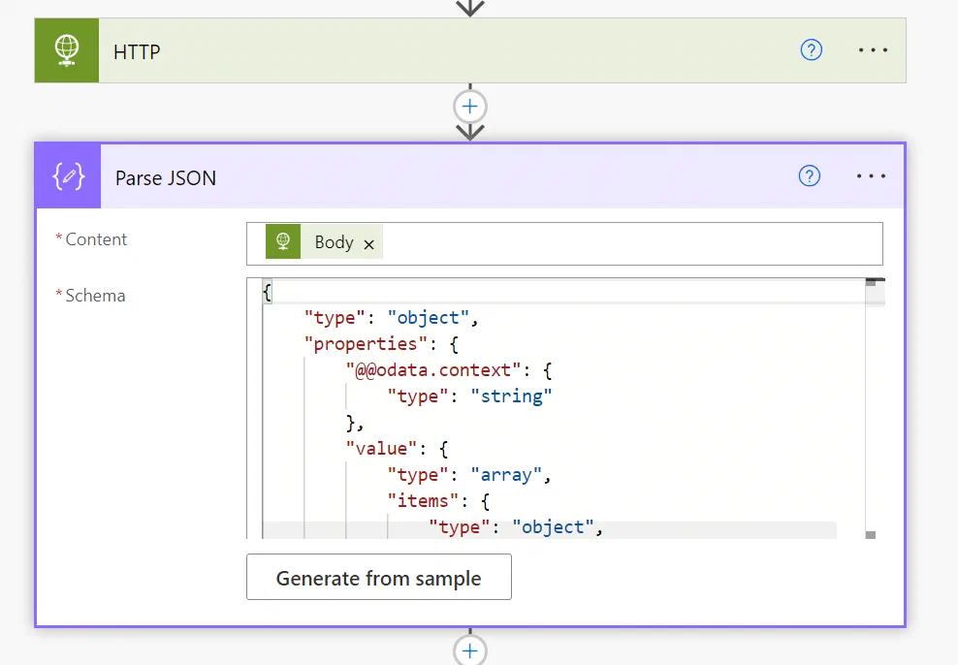Click the top "type": "object" schema line
Image resolution: width=958 pixels, height=665 pixels.
coord(391,318)
